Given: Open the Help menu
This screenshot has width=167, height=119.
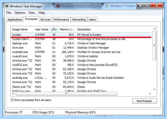Looking at the screenshot, I should coord(41,13).
